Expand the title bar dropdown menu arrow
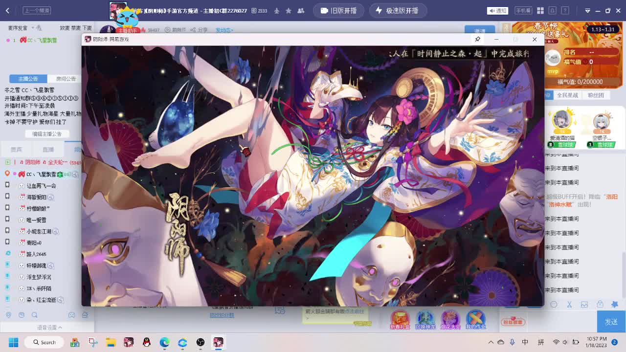 click(588, 10)
